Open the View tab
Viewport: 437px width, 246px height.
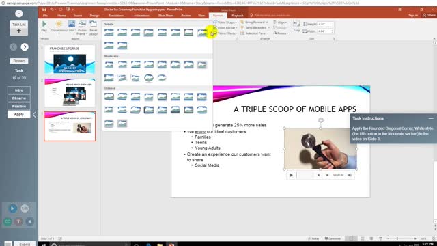[201, 16]
